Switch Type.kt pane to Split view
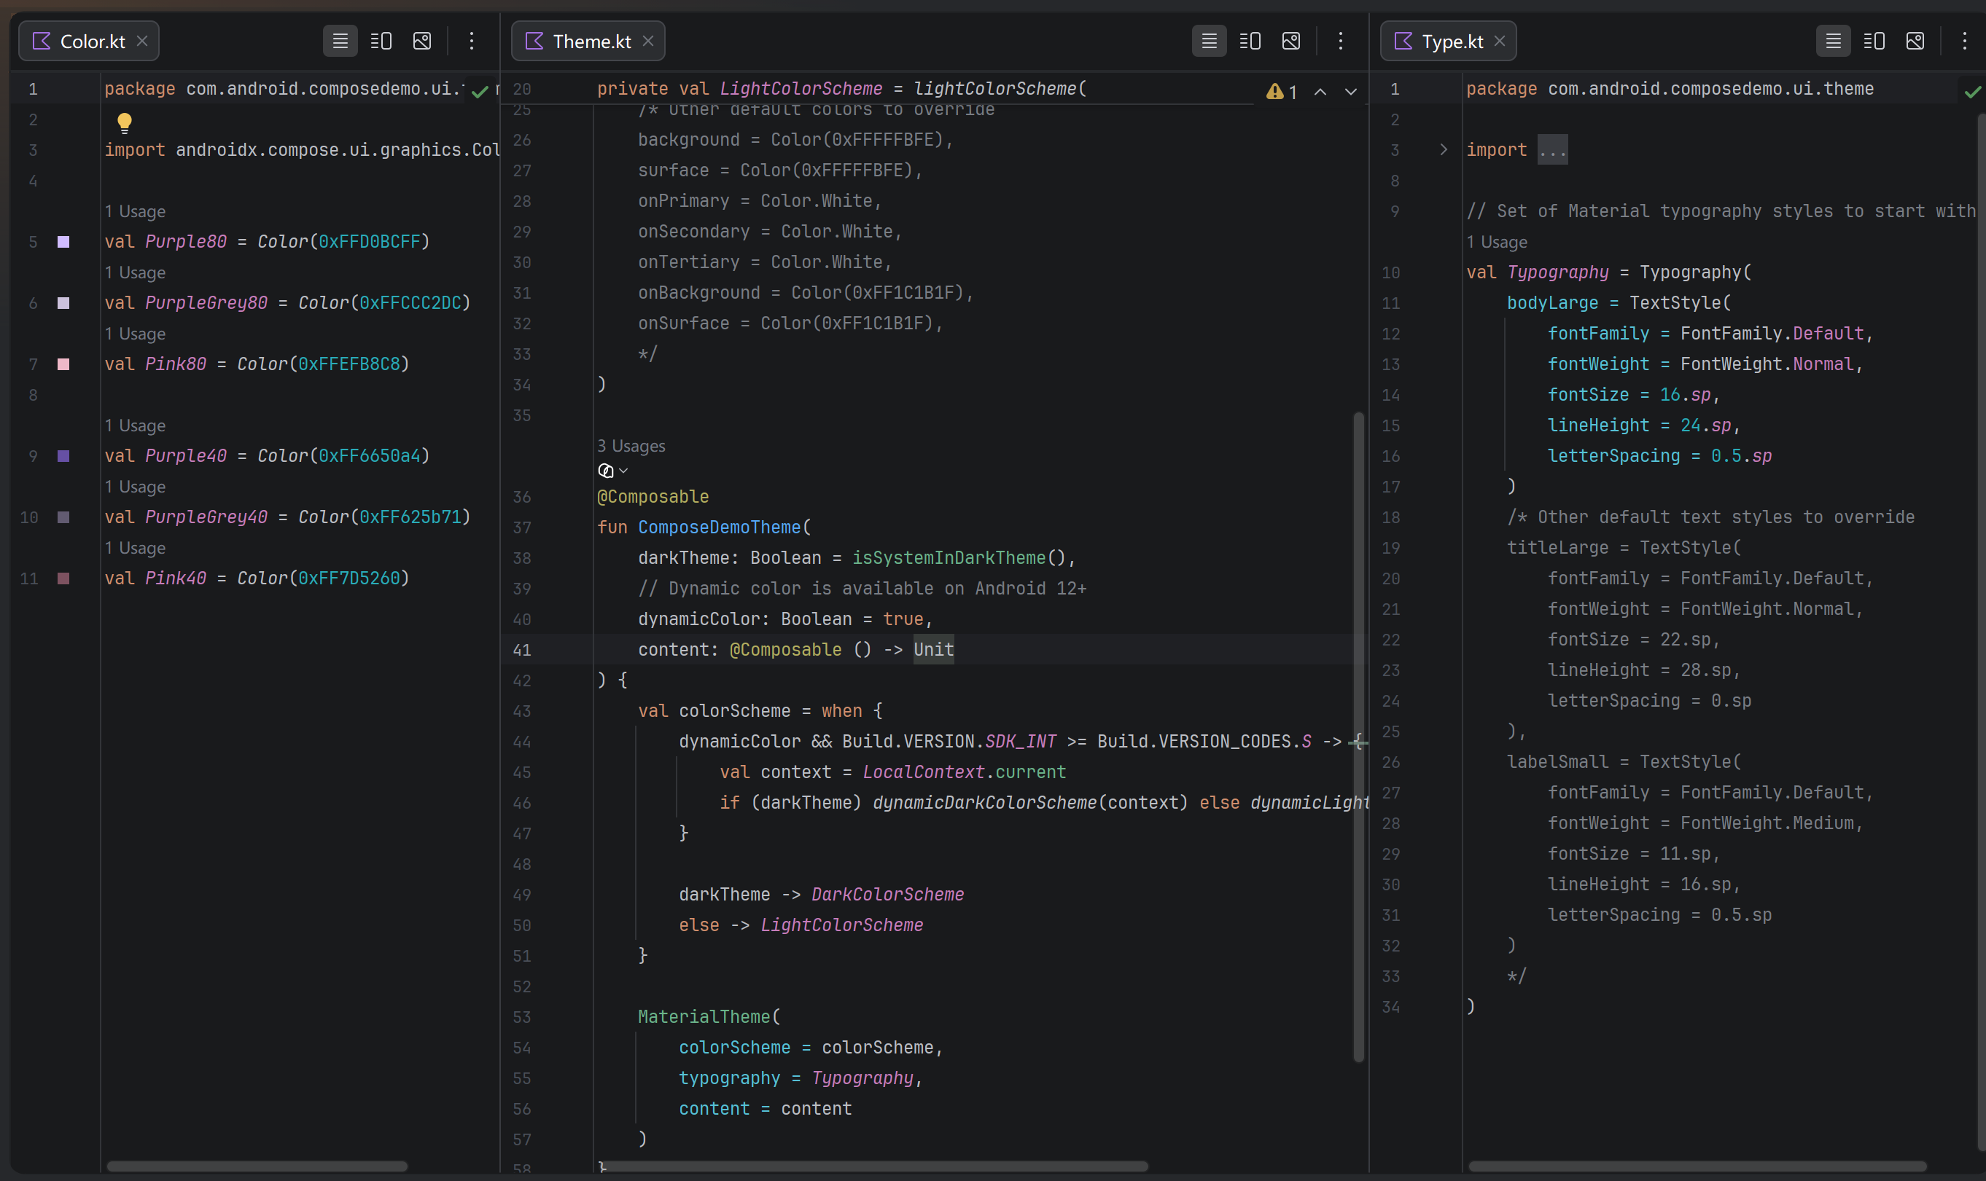The width and height of the screenshot is (1986, 1181). [1874, 41]
